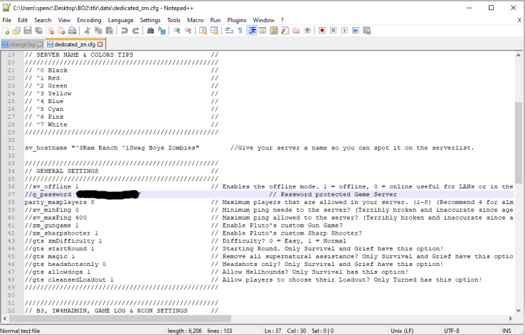
Task: Click the Unix (LF) status bar entry
Action: 402,331
